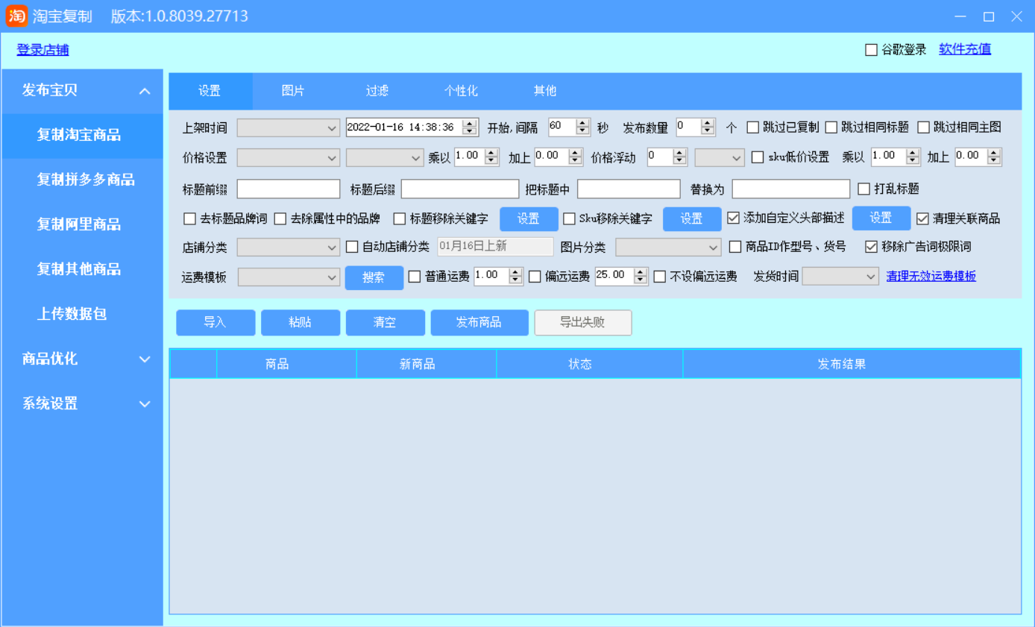Collapse the 发布宝贝 sidebar section
1035x627 pixels.
145,91
